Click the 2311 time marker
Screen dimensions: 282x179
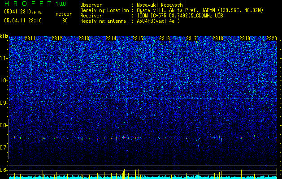click(x=30, y=38)
